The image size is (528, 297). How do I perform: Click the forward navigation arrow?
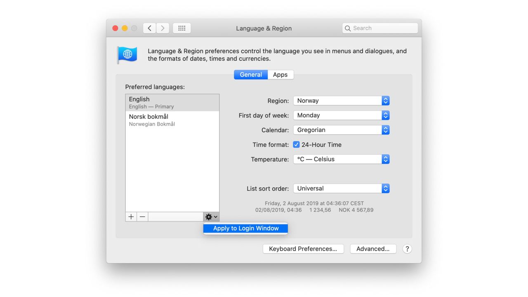click(x=163, y=28)
